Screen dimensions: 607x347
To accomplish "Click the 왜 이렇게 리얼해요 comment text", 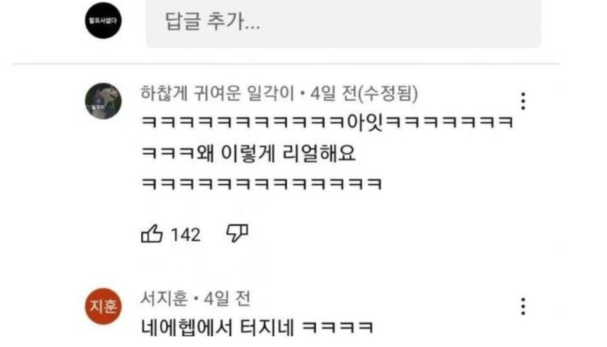I will coord(276,154).
